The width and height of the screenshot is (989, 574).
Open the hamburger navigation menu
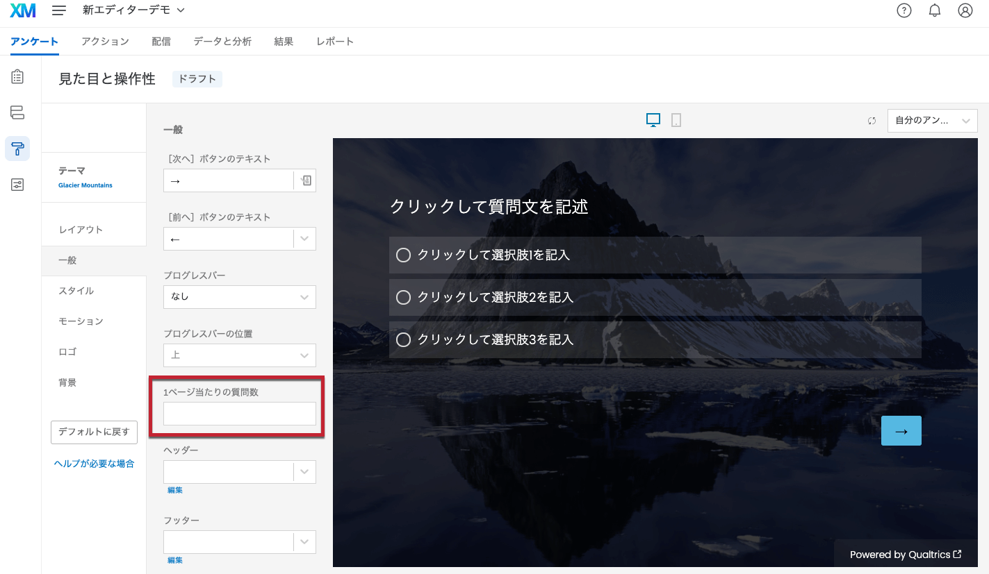(59, 10)
